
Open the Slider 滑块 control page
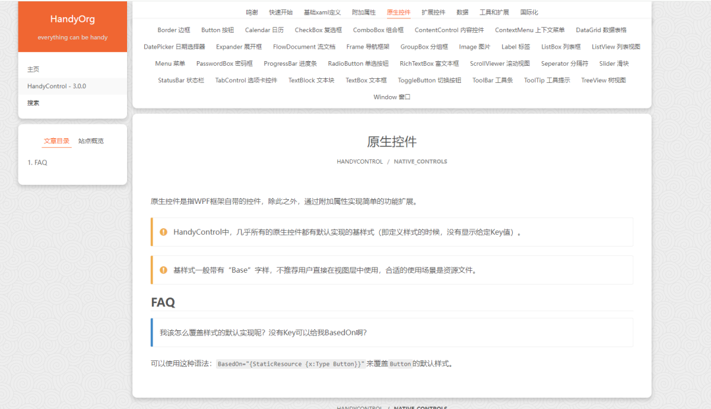(614, 64)
